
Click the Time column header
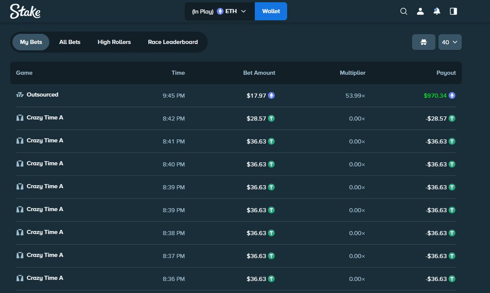pos(178,73)
